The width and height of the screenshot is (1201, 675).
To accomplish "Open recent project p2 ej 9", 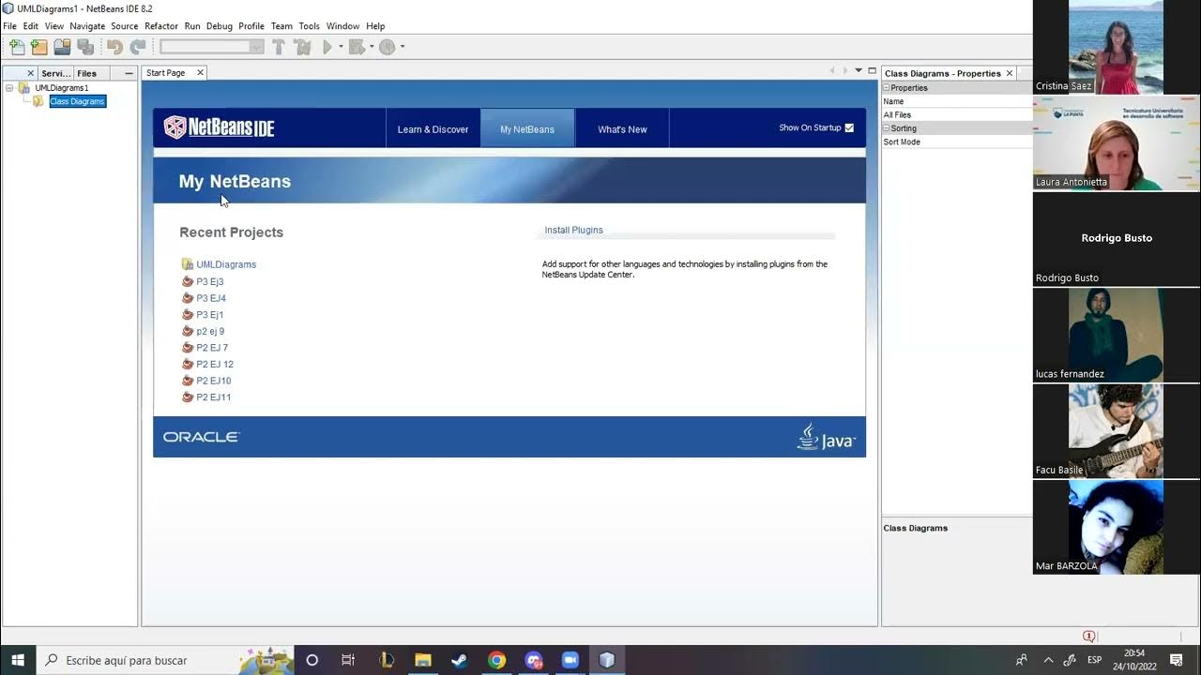I will [210, 331].
